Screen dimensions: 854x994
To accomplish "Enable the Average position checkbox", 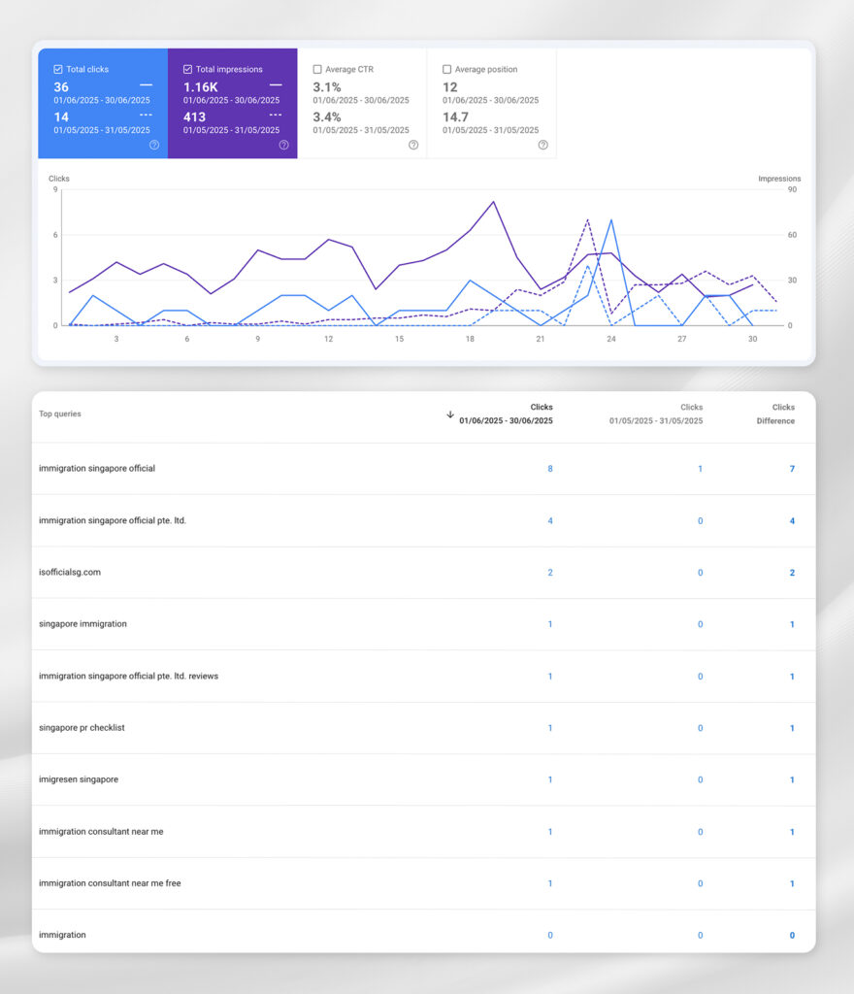I will coord(446,70).
